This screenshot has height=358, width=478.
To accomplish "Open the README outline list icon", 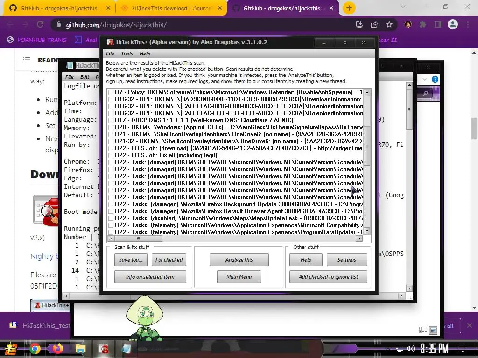I will 27,60.
